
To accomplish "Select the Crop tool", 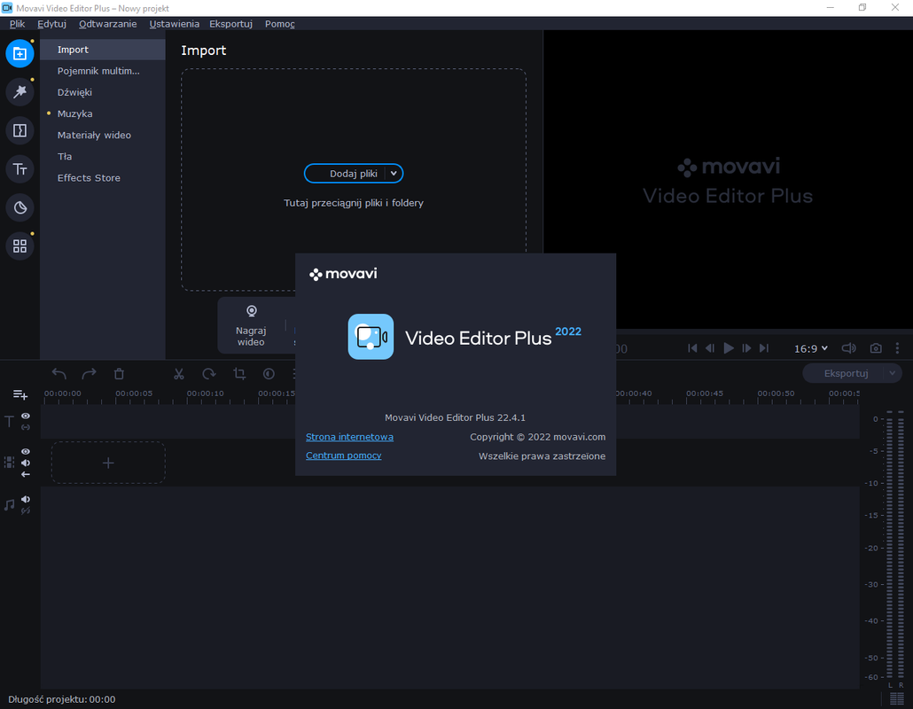I will coord(239,374).
